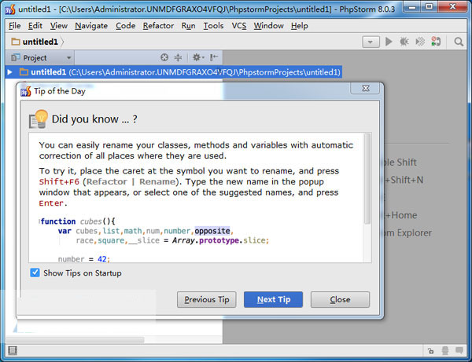Open the Edit menu
Viewport: 472px width, 362px height.
(35, 26)
